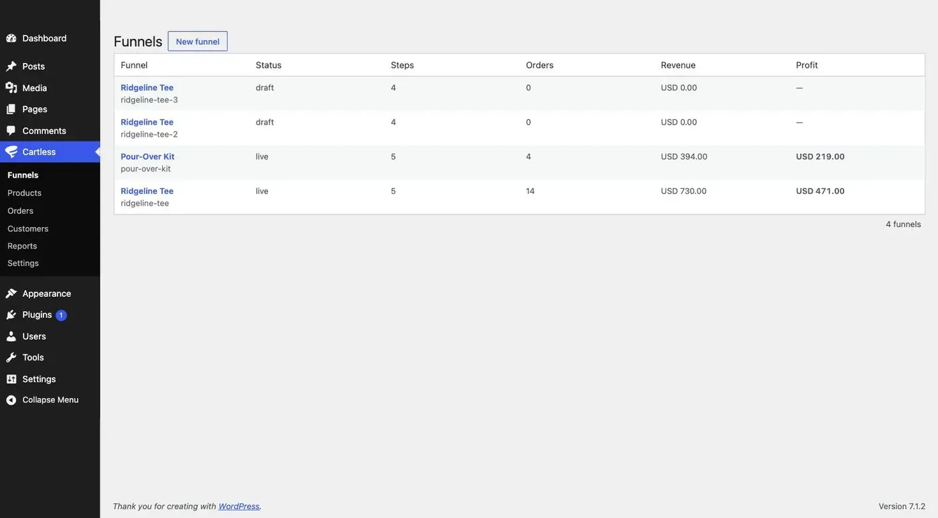Viewport: 938px width, 518px height.
Task: Open the Appearance menu label
Action: point(46,294)
